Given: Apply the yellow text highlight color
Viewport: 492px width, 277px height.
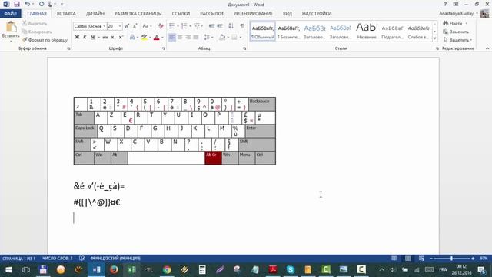Looking at the screenshot, I should click(144, 38).
